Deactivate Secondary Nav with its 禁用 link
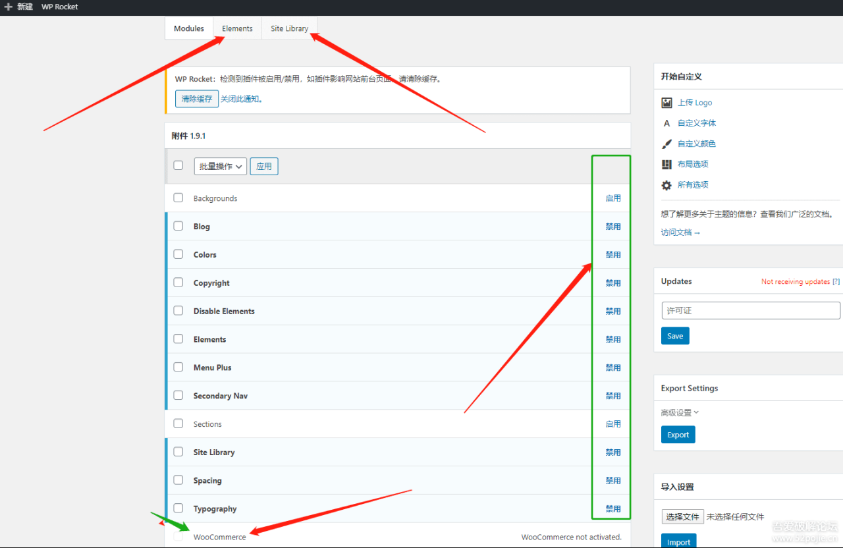 click(x=613, y=396)
